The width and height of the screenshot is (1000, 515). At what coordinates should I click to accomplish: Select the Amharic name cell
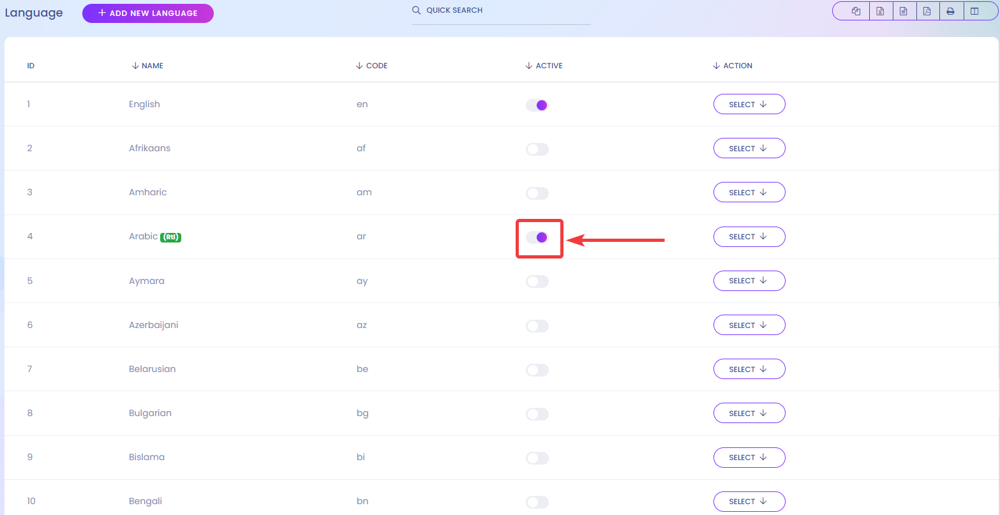click(x=147, y=192)
